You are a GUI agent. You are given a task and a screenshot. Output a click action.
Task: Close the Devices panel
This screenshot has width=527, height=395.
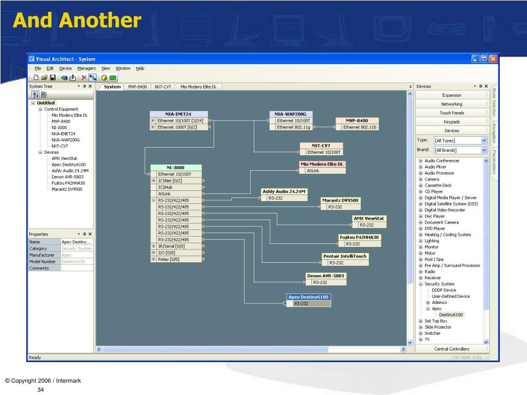(x=486, y=86)
